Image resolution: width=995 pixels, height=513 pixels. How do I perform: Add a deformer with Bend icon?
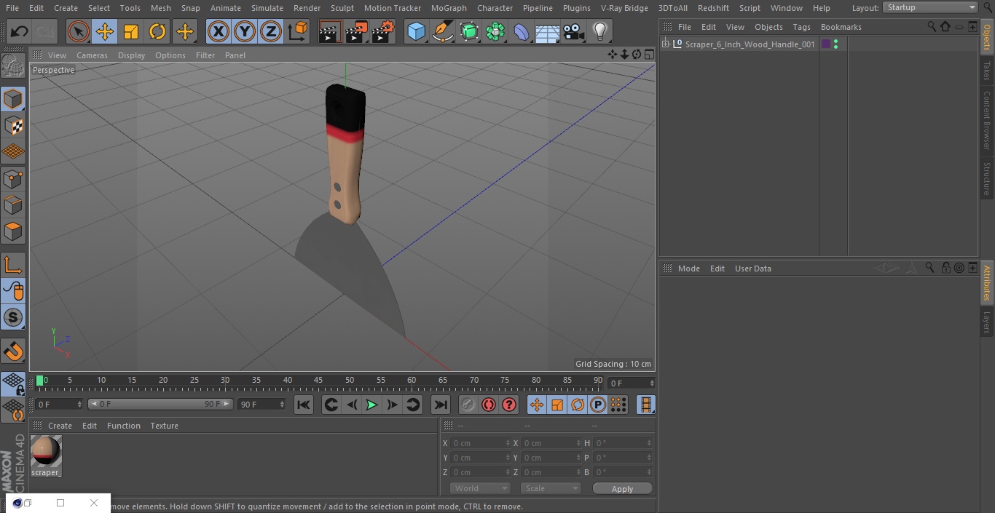click(x=522, y=31)
